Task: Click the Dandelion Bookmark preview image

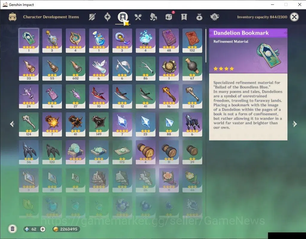Action: pyautogui.click(x=269, y=55)
